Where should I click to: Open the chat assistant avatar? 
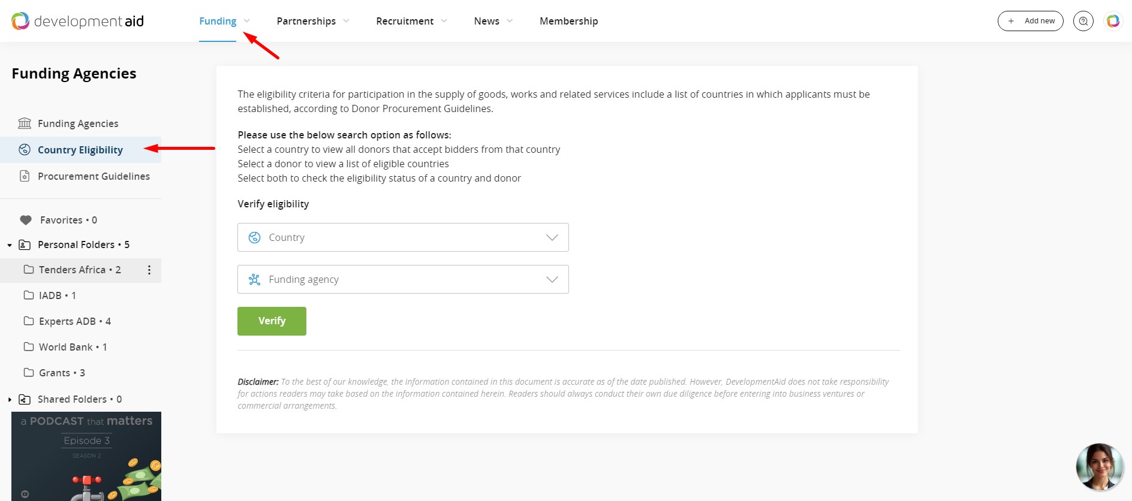[1099, 467]
